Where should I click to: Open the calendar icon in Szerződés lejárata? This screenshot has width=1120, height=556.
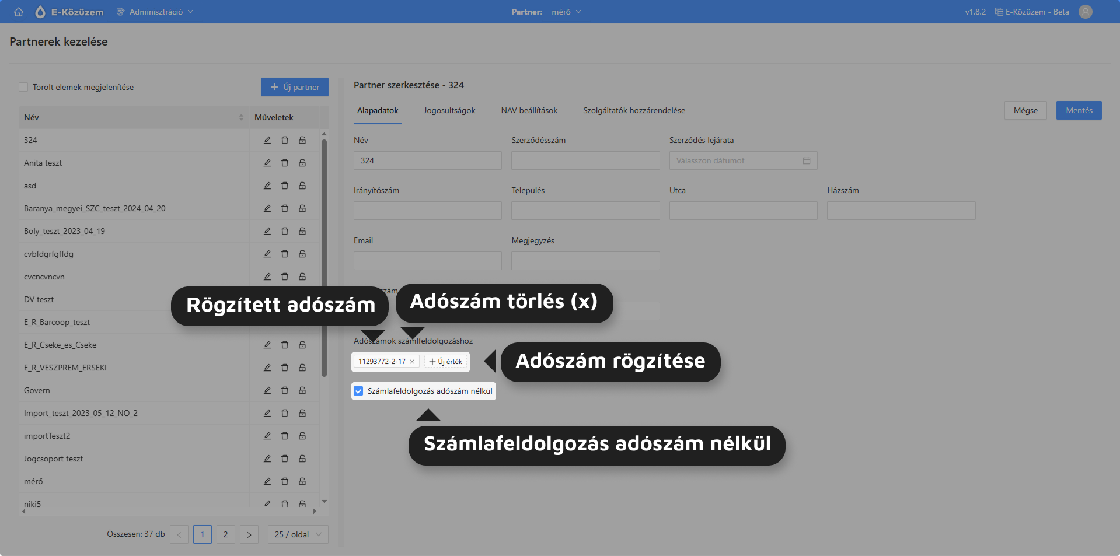[807, 160]
